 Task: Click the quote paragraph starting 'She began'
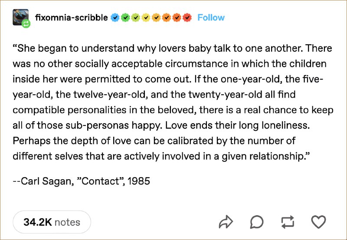tap(173, 102)
